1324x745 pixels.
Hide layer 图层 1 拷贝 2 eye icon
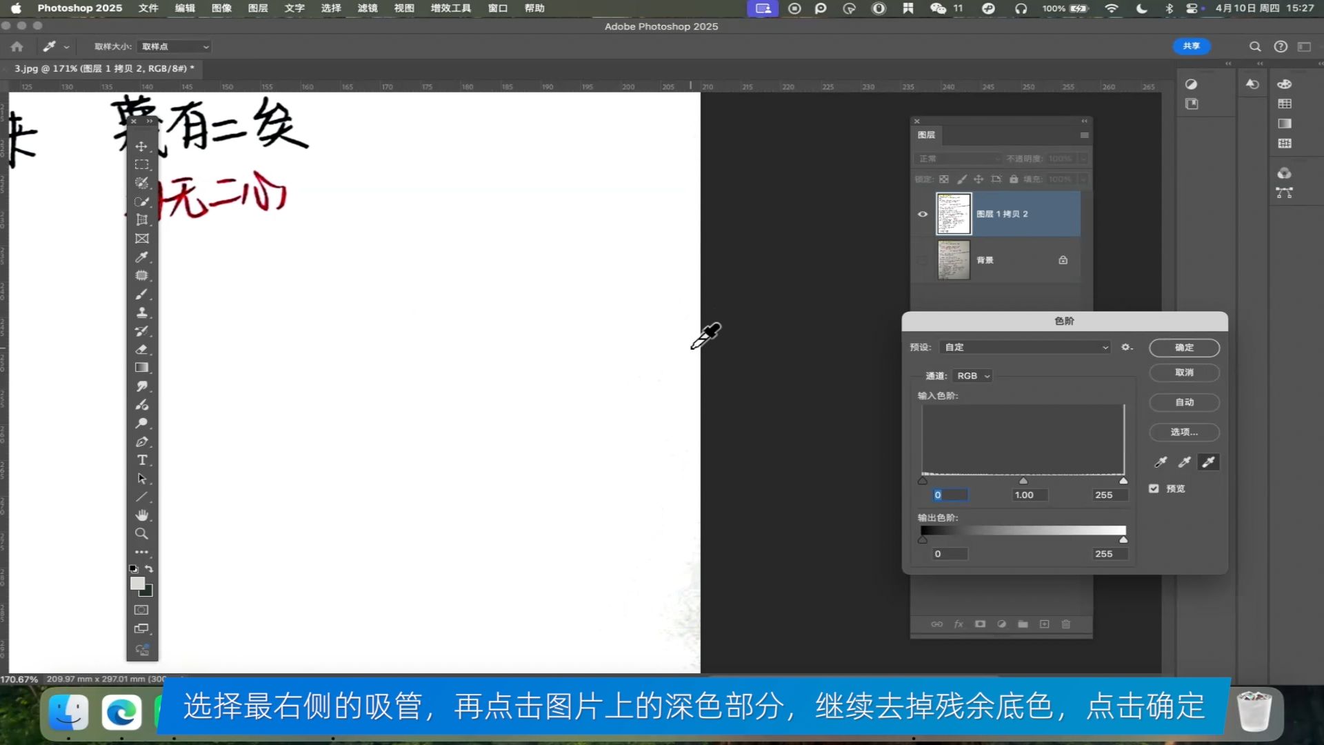[x=923, y=214]
